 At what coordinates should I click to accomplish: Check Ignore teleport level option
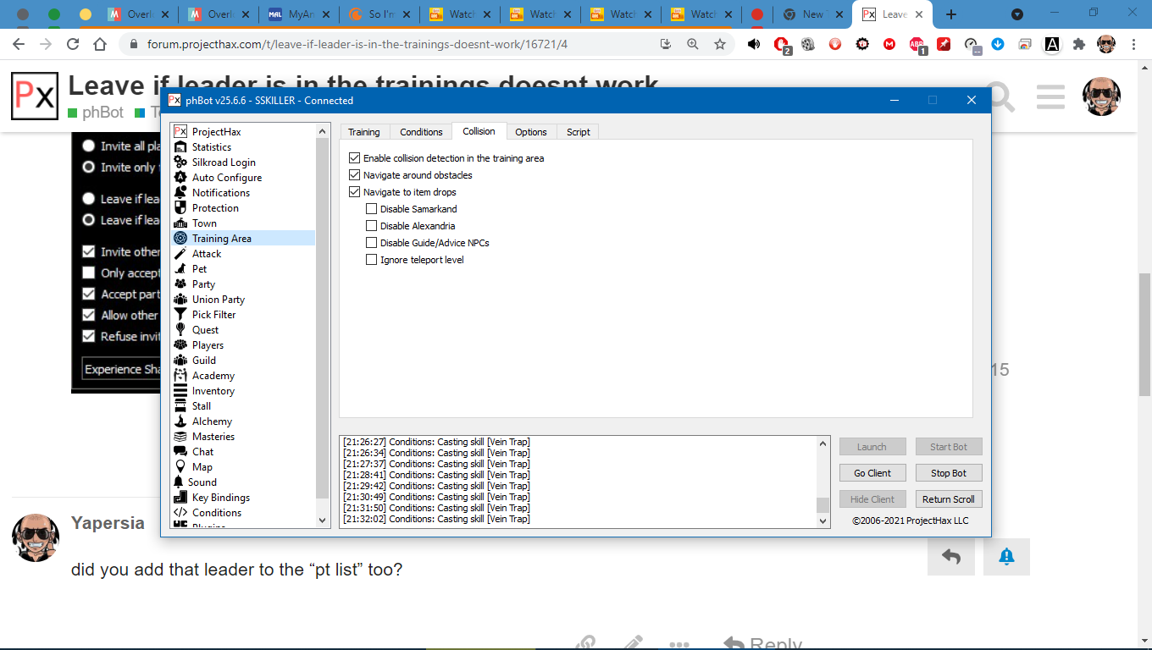372,260
